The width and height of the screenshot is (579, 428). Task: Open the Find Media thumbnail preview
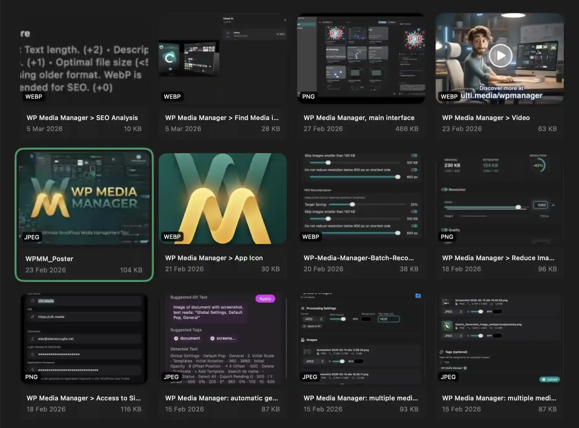pyautogui.click(x=223, y=58)
